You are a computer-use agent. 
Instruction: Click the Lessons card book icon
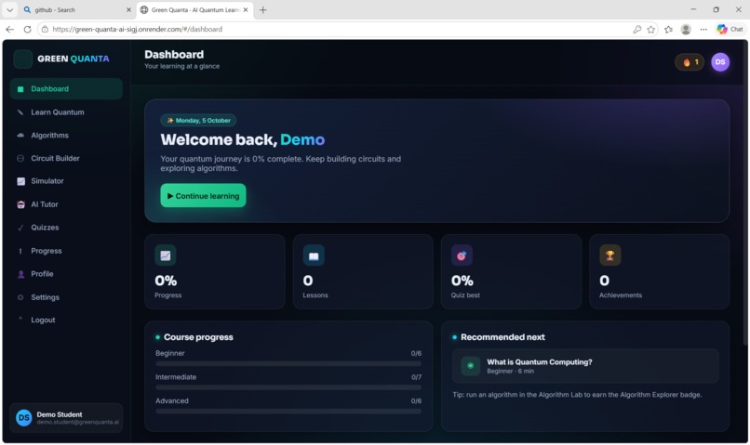pos(314,255)
